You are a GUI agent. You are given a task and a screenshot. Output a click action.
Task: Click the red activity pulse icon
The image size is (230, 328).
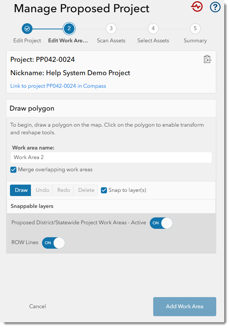(197, 7)
